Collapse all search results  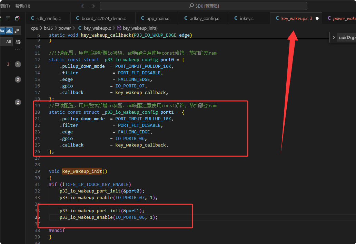pos(17,18)
